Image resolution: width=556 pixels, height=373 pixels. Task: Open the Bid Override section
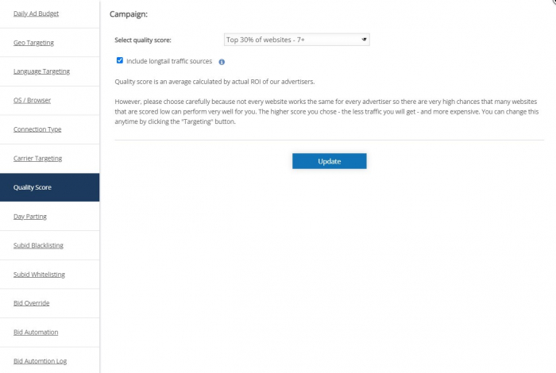coord(31,303)
